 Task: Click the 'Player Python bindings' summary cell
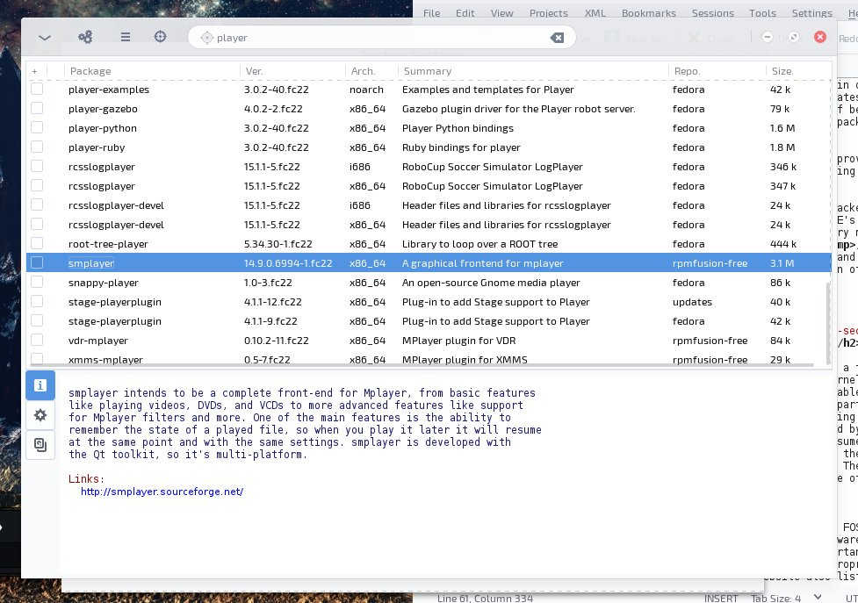pyautogui.click(x=458, y=128)
